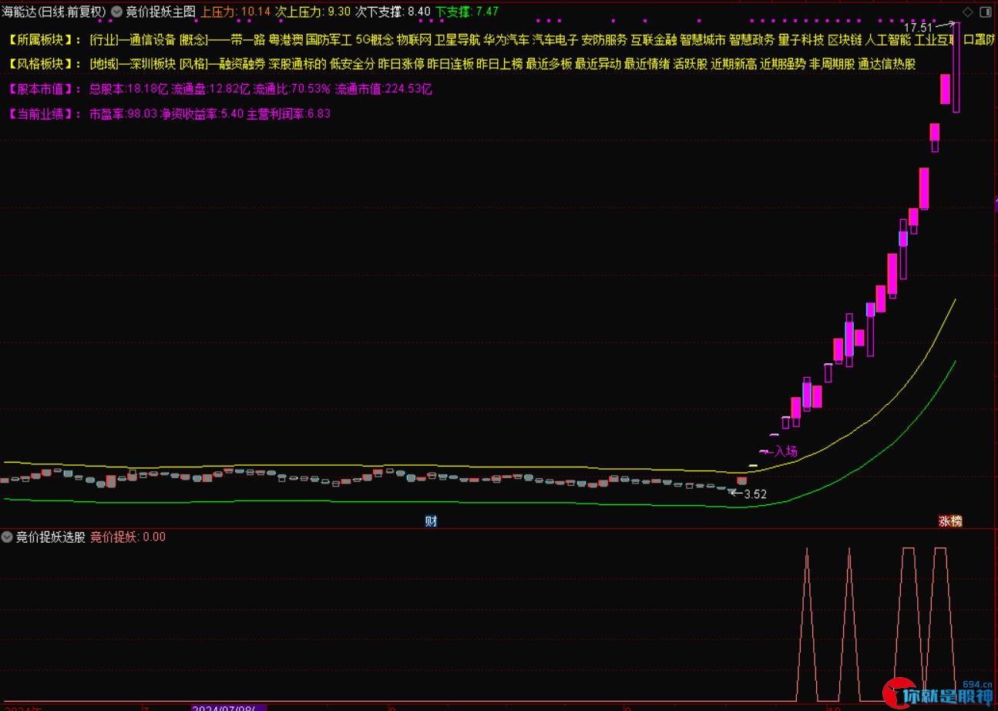
Task: Click the 昨日上榜 style tag
Action: point(500,64)
